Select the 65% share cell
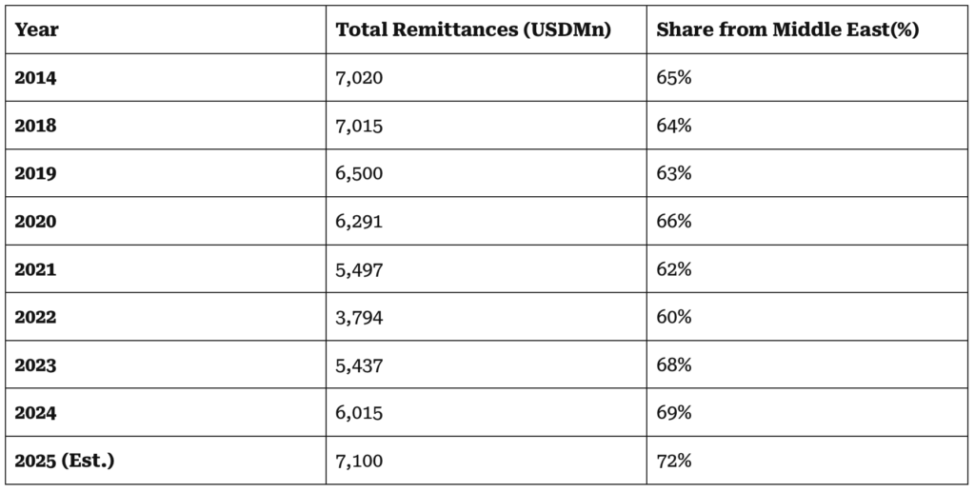The width and height of the screenshot is (975, 492). pyautogui.click(x=673, y=78)
